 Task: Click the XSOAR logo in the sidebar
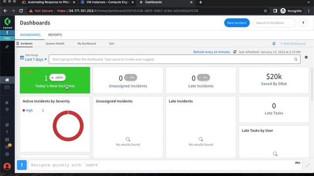point(7,23)
